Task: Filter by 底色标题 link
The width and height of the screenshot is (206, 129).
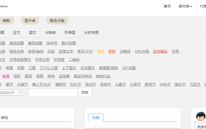Action: (x=16, y=43)
